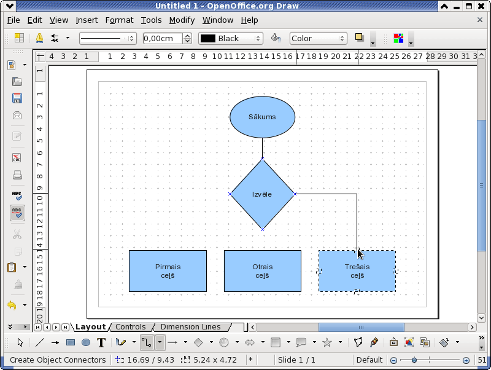Viewport: 491px width, 370px height.
Task: Open the Insert menu
Action: point(87,20)
